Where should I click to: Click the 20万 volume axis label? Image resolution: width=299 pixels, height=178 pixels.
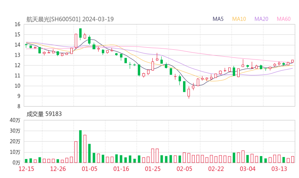tap(15, 142)
